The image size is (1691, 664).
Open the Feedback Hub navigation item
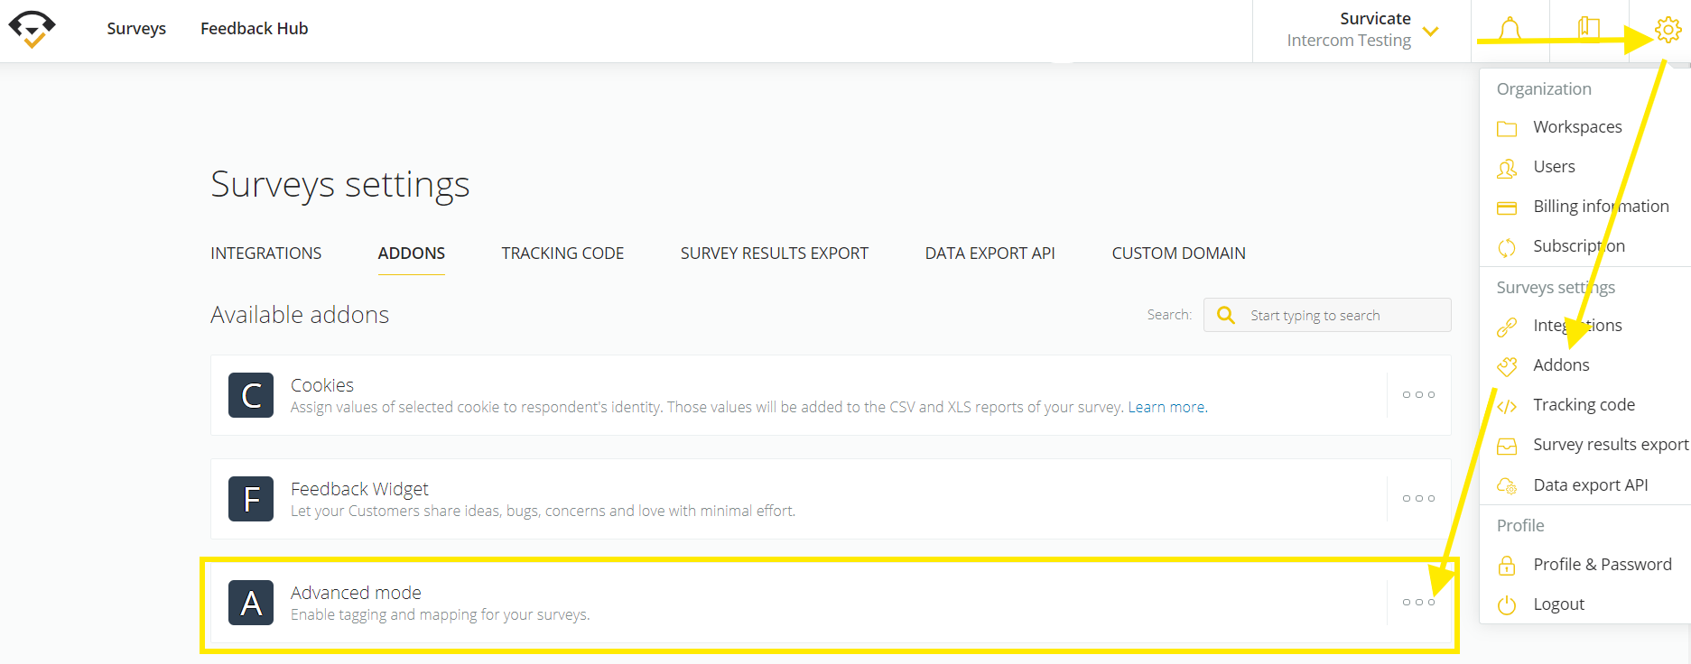pyautogui.click(x=255, y=28)
